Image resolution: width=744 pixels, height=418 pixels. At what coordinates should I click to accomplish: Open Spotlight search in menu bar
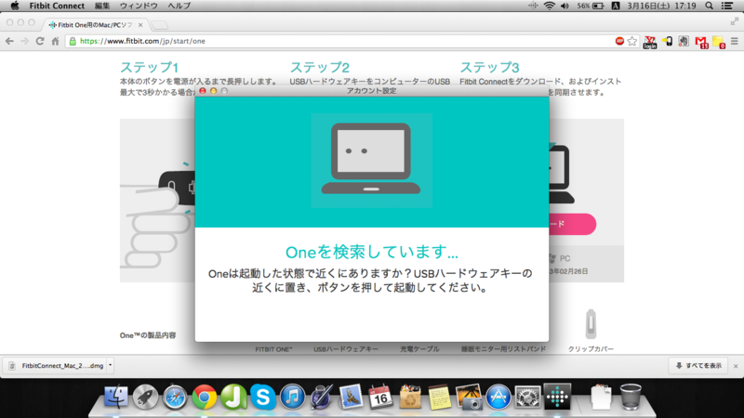coord(709,6)
